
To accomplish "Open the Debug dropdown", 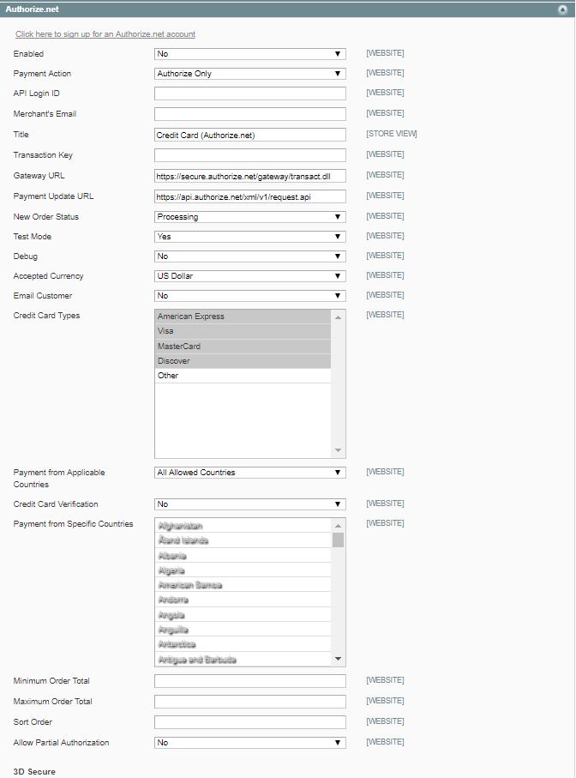I will point(249,256).
